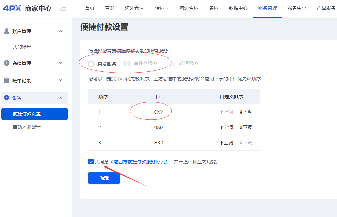Viewport: 337px width, 217px height.
Task: Switch to the 数据中心 tab
Action: click(x=238, y=8)
